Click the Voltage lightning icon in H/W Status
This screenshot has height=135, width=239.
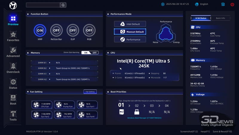[192, 95]
